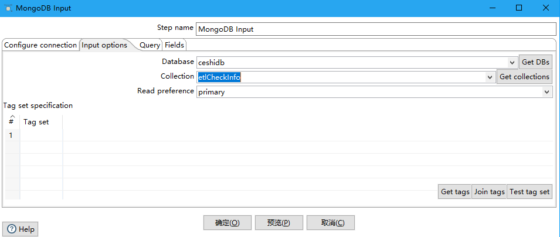Click the Help question mark icon
The image size is (560, 237).
(x=11, y=229)
